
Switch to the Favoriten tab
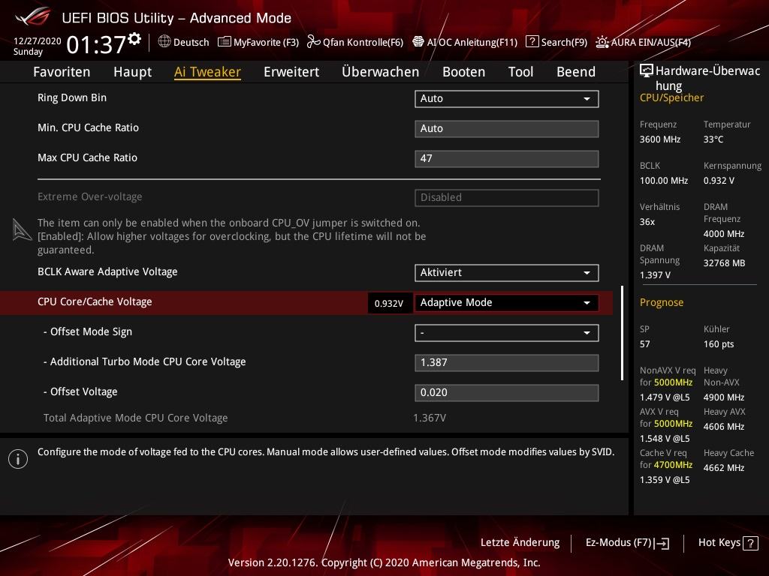point(62,72)
